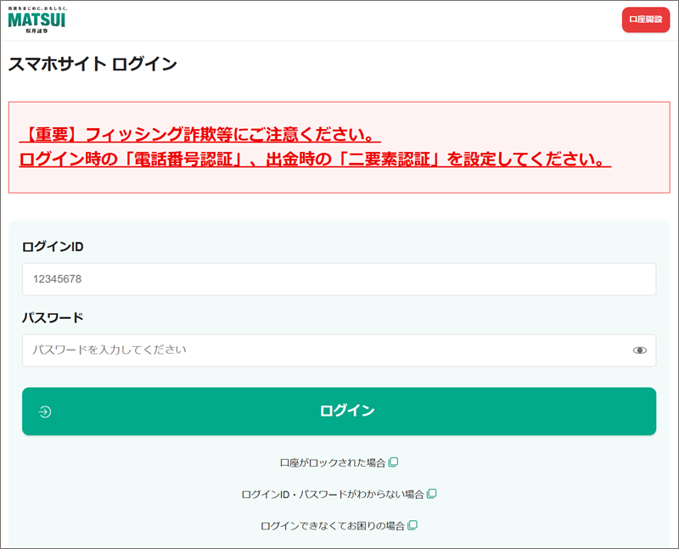Click the パスワード field label

click(53, 318)
